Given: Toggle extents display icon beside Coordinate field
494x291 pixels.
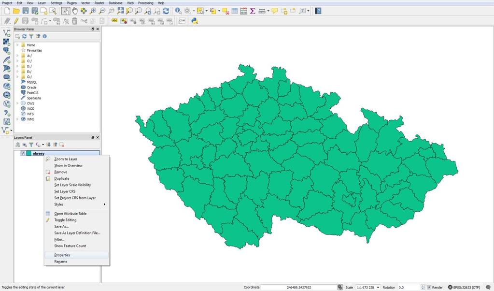Looking at the screenshot, I should point(340,287).
